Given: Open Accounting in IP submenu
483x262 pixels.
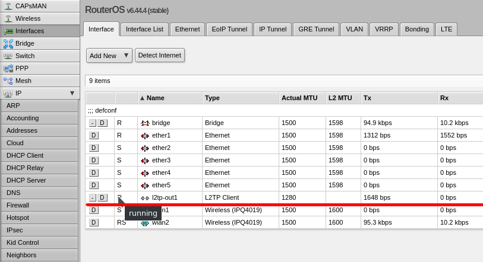Looking at the screenshot, I should tap(39, 119).
